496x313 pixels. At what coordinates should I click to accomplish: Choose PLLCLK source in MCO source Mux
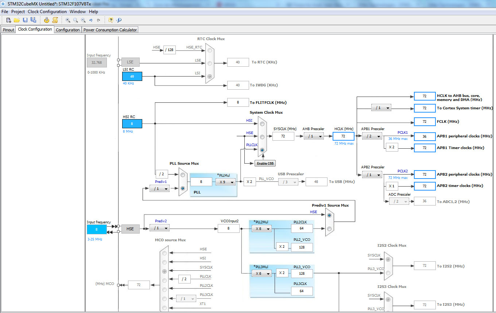tap(164, 279)
